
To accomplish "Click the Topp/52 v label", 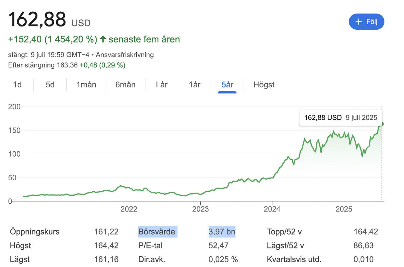I will (284, 232).
